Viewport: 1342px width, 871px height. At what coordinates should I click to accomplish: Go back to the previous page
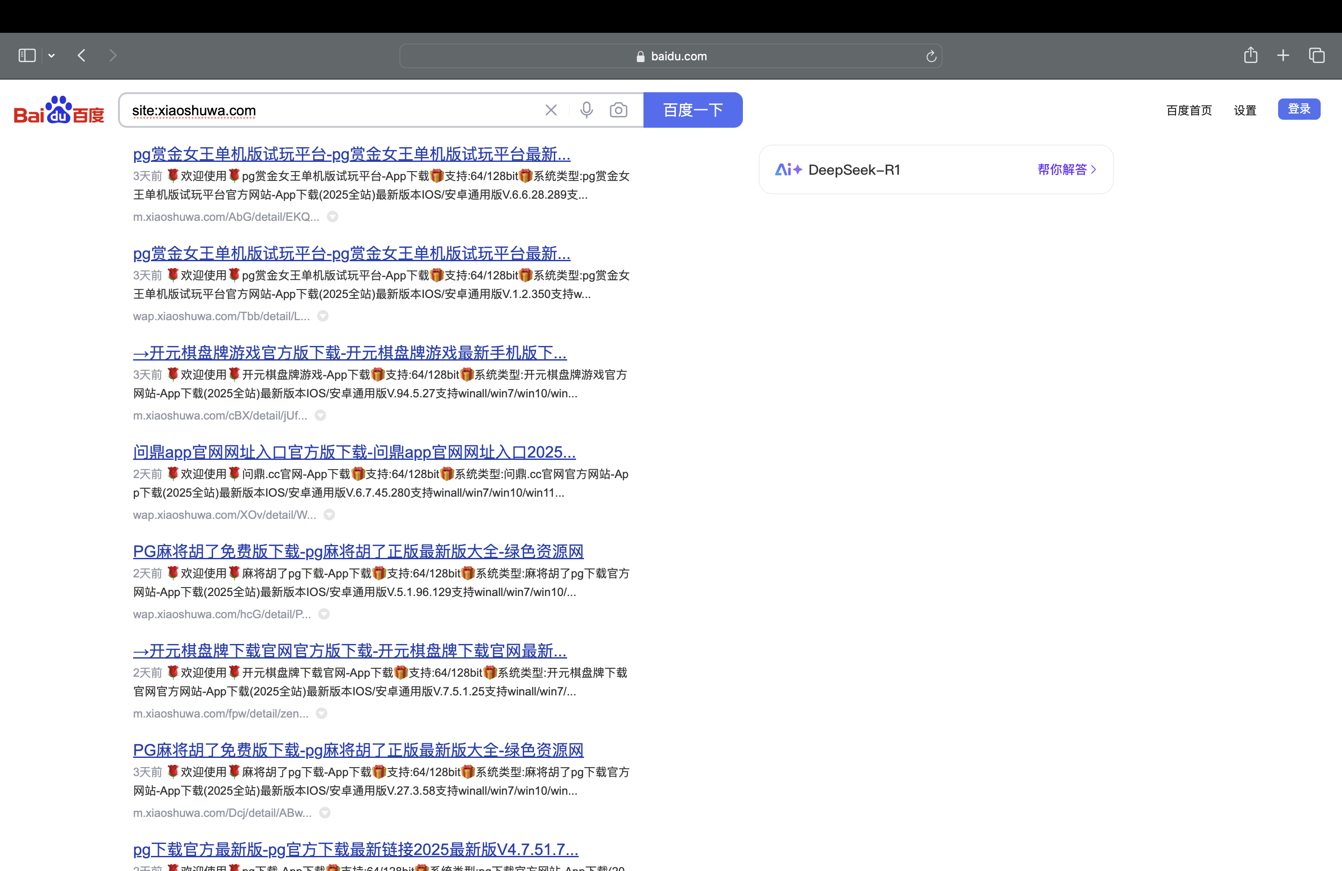pos(82,55)
